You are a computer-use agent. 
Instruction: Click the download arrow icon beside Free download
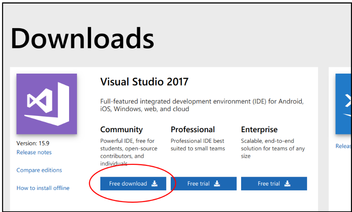point(154,184)
